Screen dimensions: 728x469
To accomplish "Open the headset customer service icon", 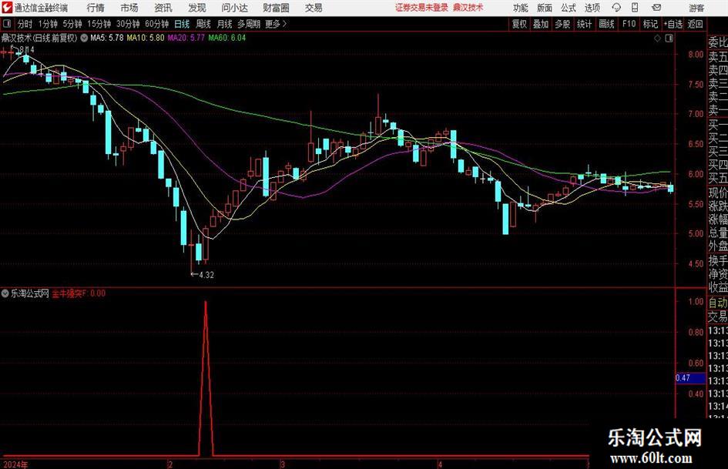I will point(616,8).
